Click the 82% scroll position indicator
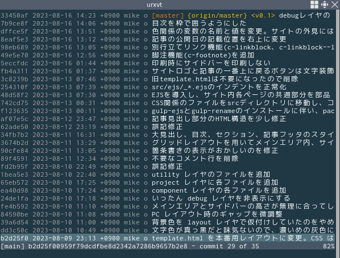The image size is (340, 258). [329, 246]
